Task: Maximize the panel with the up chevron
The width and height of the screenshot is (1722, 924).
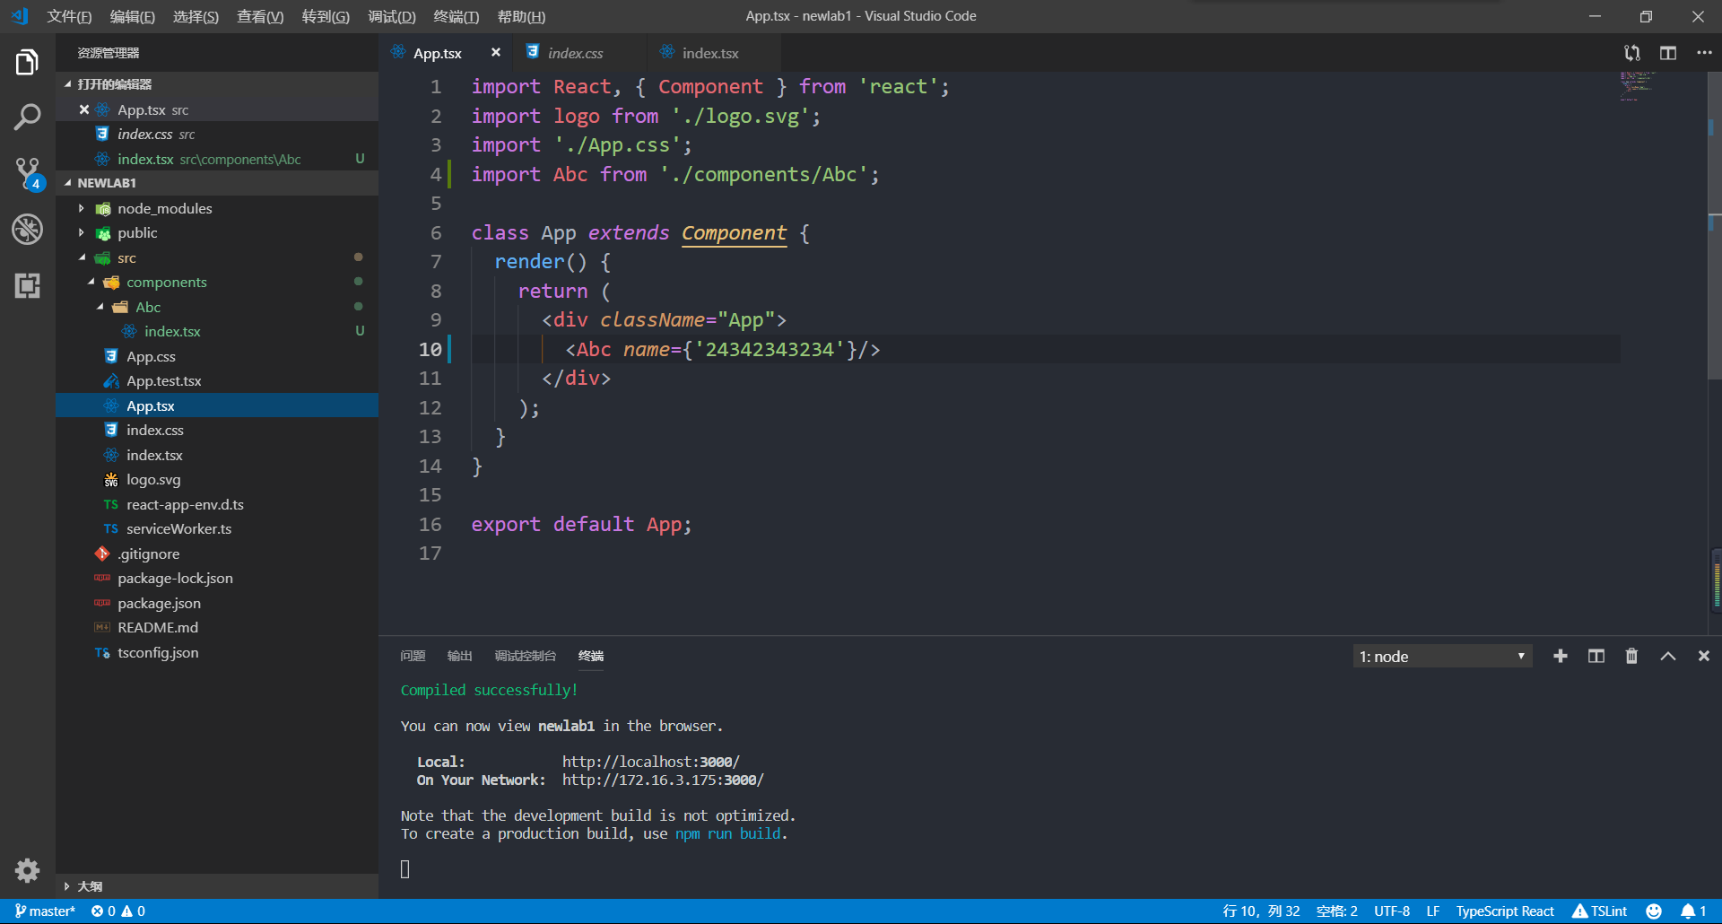Action: (1668, 656)
